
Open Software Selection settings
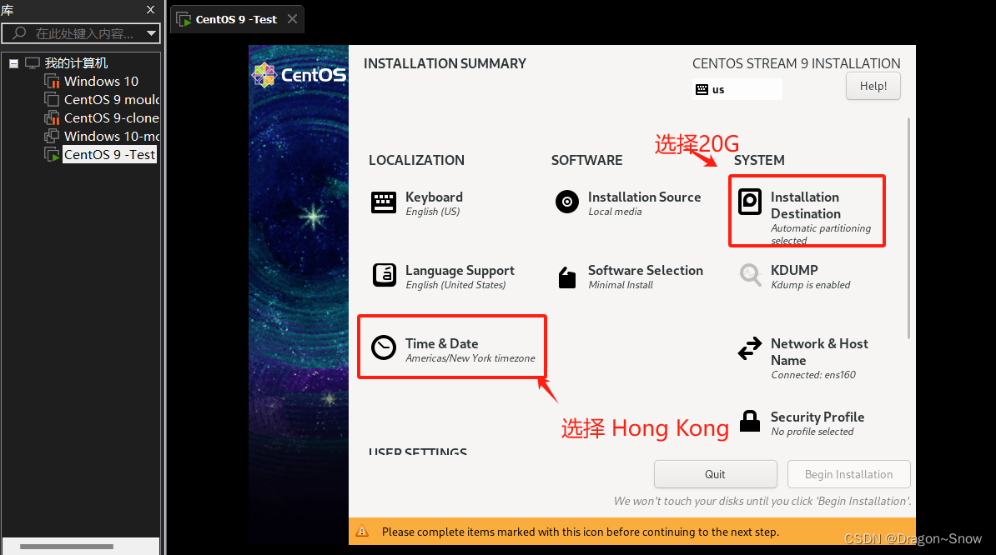coord(646,270)
